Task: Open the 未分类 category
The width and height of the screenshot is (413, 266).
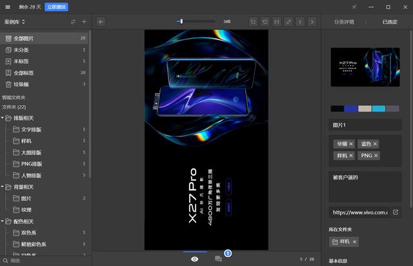Action: (x=45, y=50)
